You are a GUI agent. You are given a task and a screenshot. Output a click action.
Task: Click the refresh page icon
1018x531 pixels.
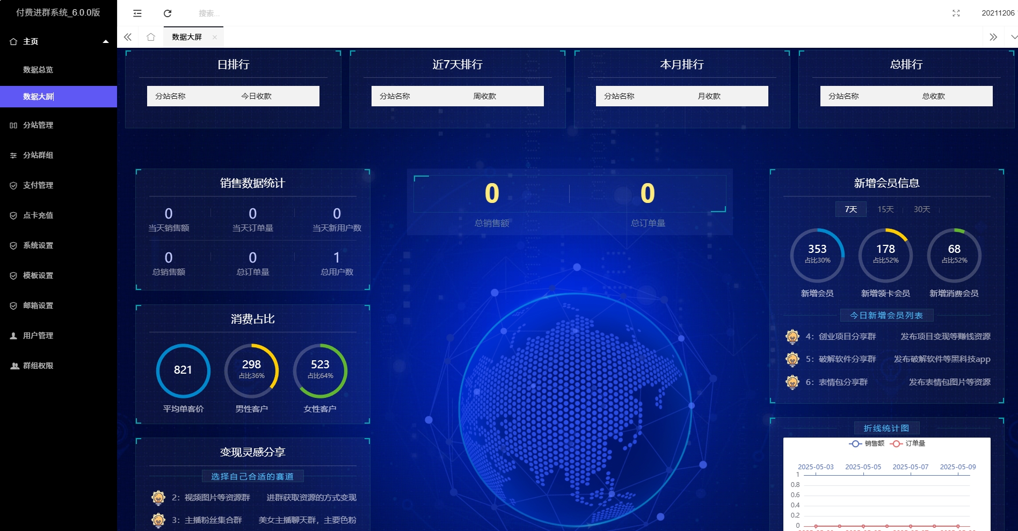coord(168,13)
